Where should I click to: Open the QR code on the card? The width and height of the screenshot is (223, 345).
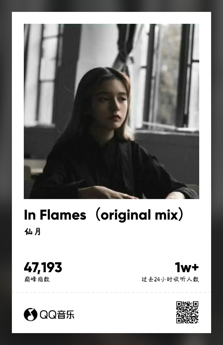(187, 312)
